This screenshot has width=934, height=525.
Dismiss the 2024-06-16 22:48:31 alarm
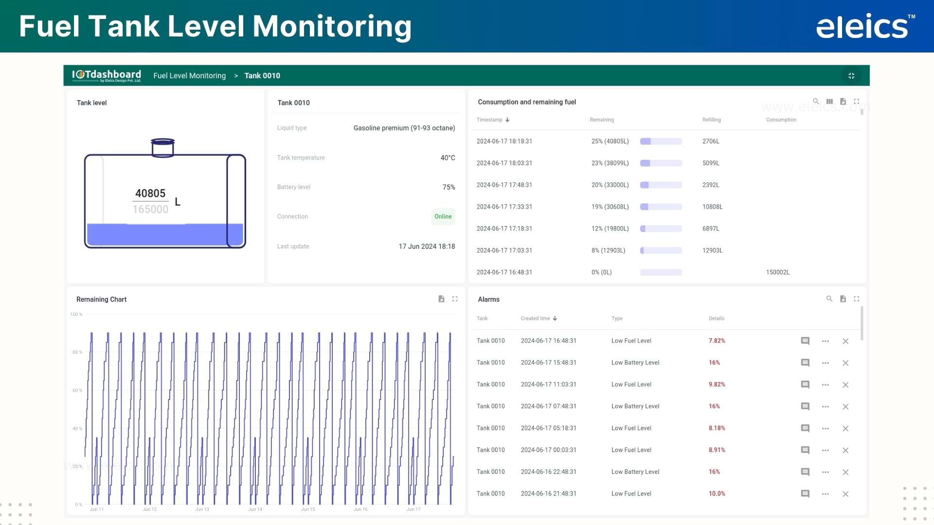click(x=845, y=472)
